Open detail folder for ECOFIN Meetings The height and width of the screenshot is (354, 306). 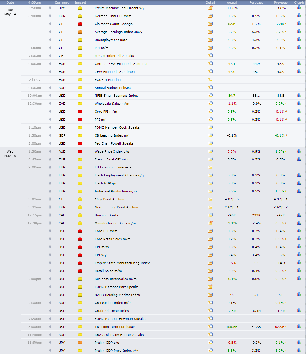[210, 80]
